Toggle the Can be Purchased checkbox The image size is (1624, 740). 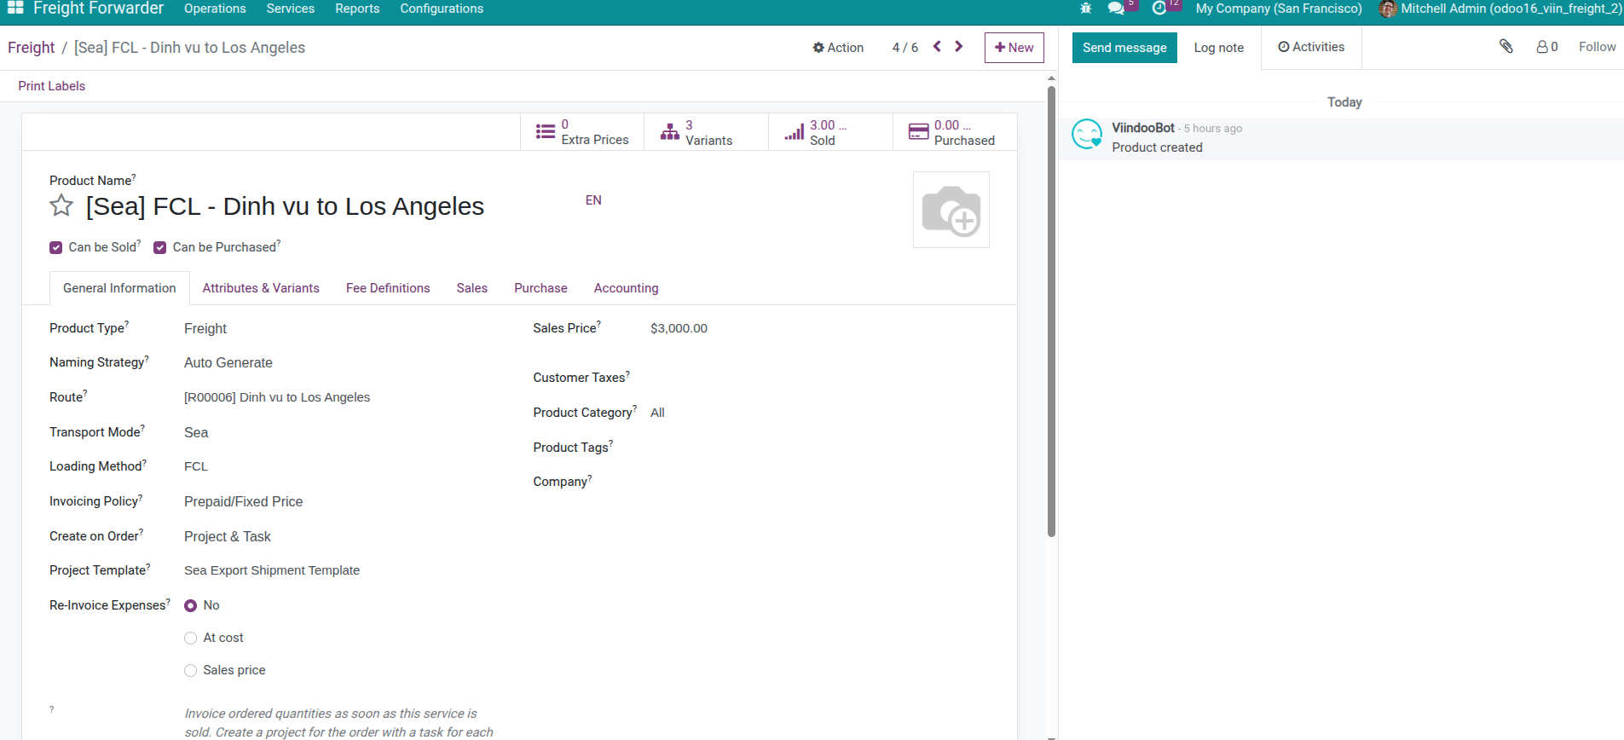click(160, 248)
